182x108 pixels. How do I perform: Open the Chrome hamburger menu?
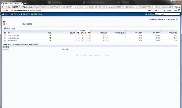coord(179,7)
